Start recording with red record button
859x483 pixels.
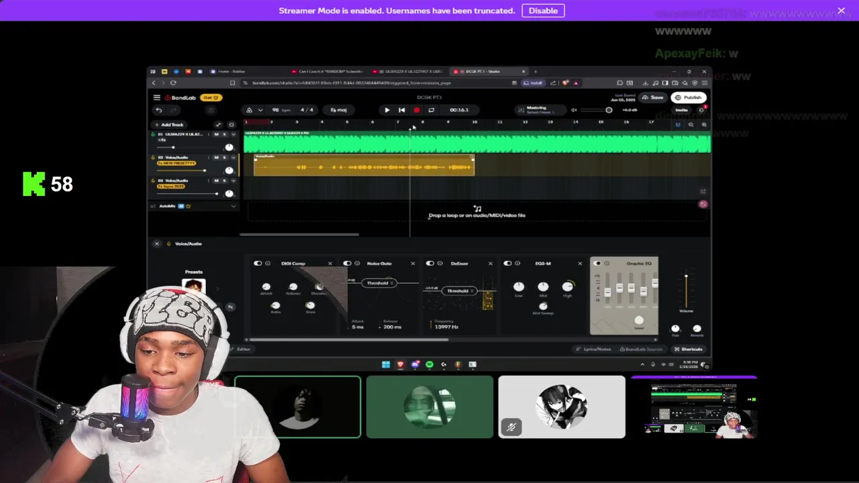[x=416, y=110]
